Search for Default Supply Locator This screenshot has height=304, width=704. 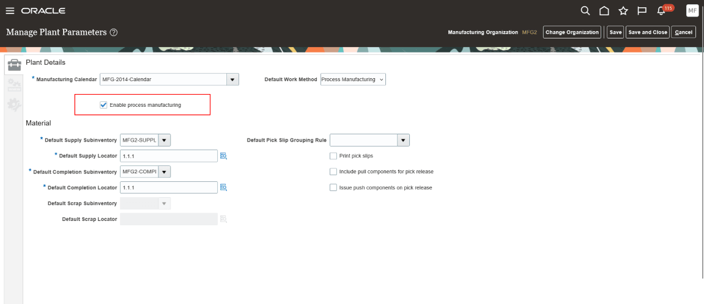pyautogui.click(x=223, y=156)
